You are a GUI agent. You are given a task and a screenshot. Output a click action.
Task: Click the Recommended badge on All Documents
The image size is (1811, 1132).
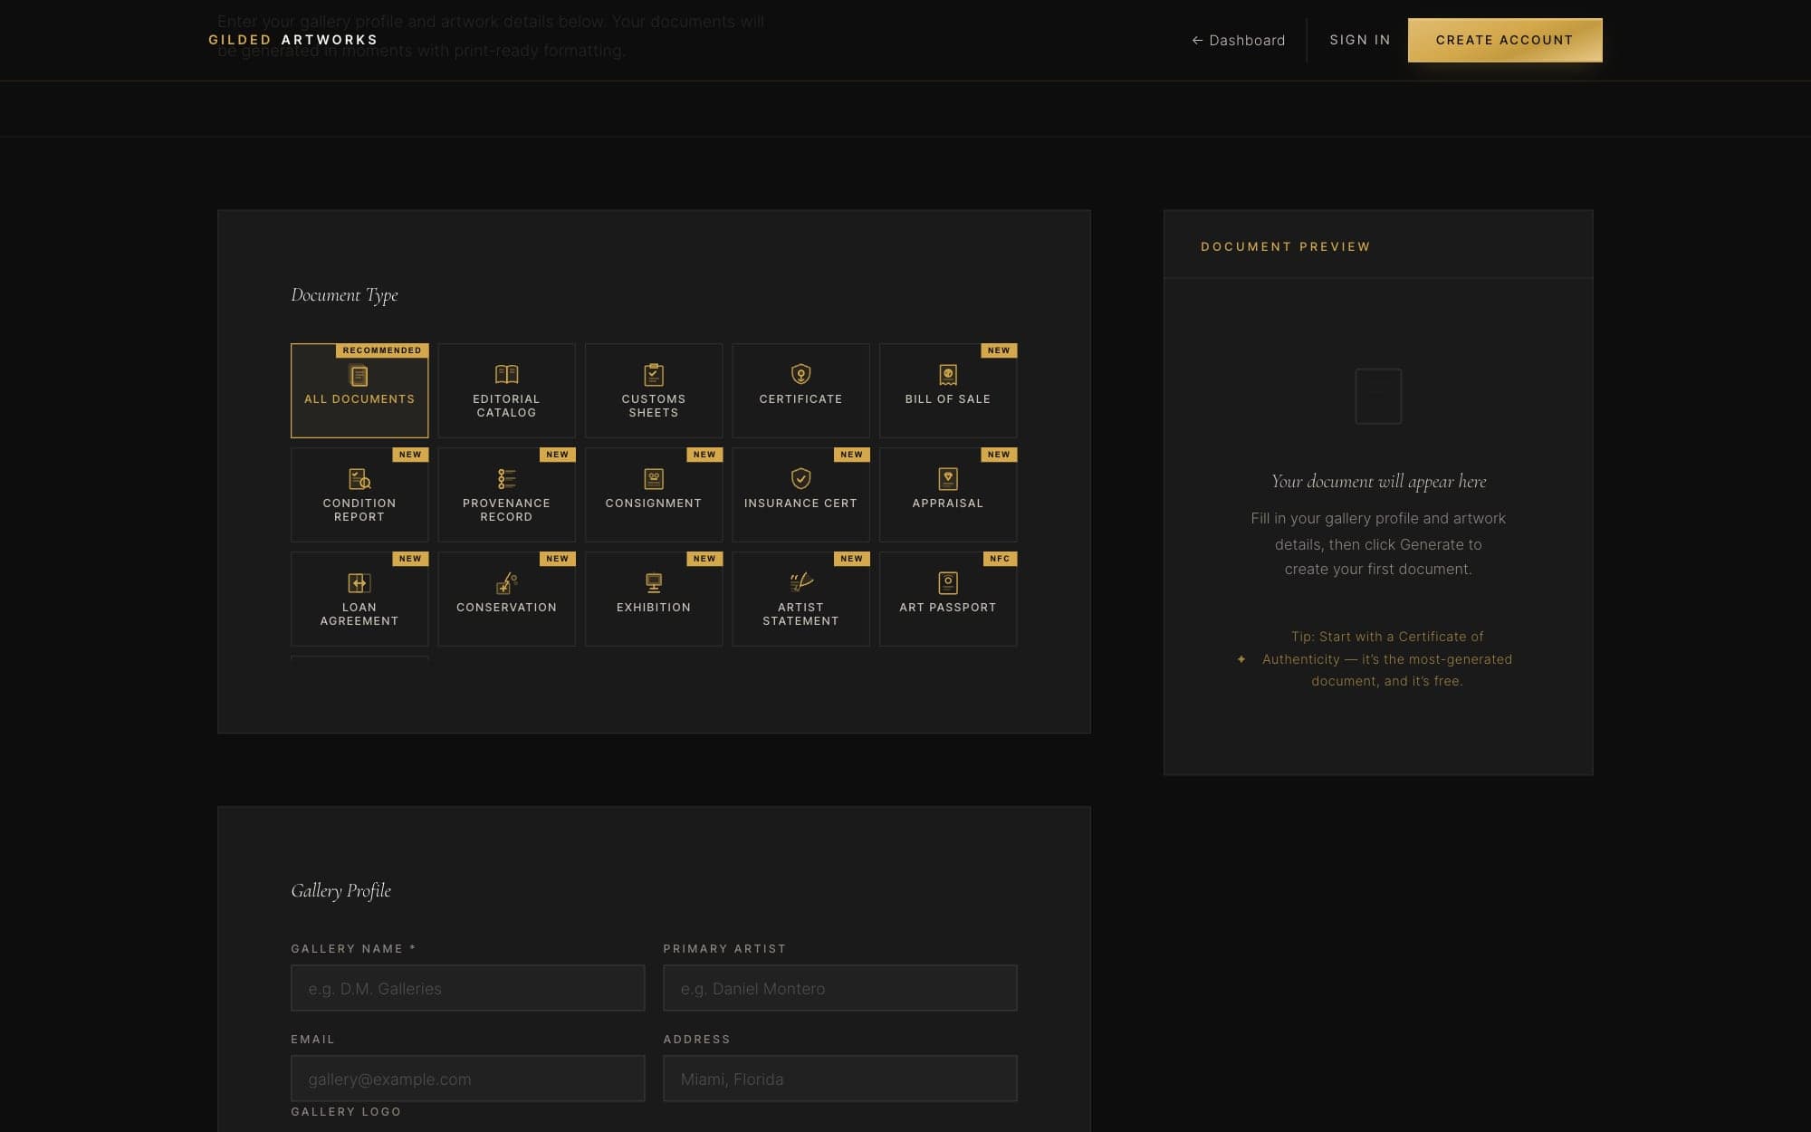point(382,350)
